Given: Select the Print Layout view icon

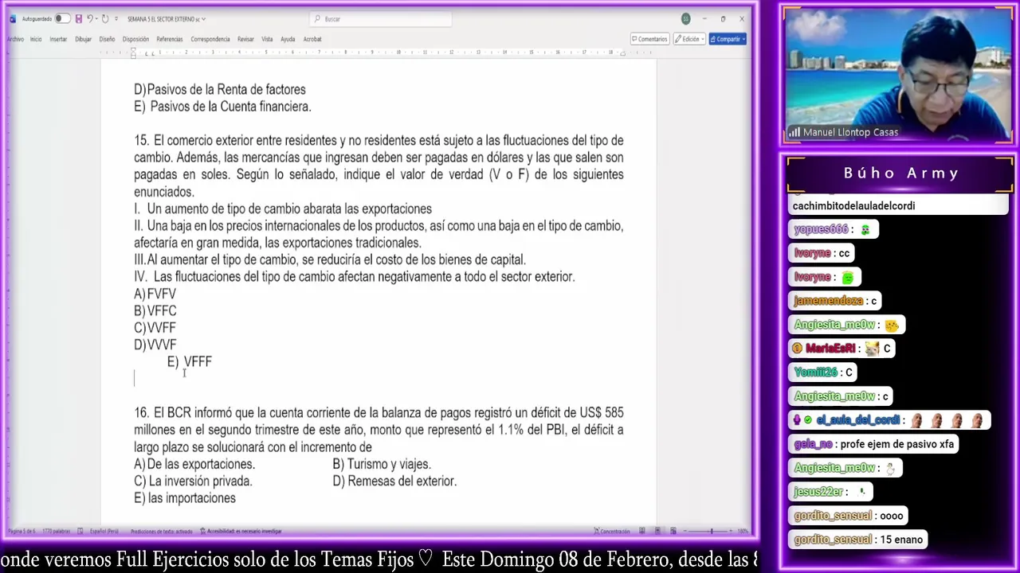Looking at the screenshot, I should (657, 531).
